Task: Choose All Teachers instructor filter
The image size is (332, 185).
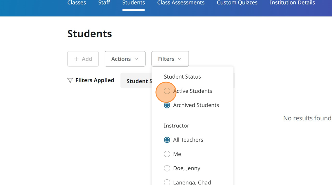Action: (x=167, y=140)
